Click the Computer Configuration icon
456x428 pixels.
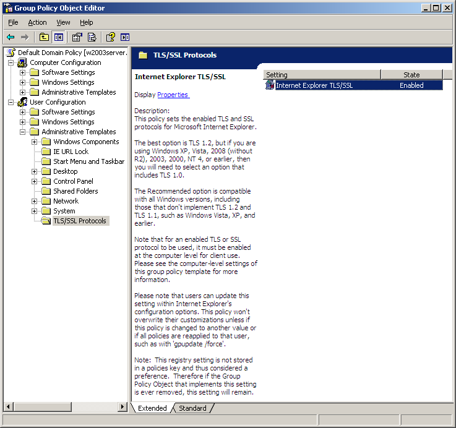[x=22, y=62]
